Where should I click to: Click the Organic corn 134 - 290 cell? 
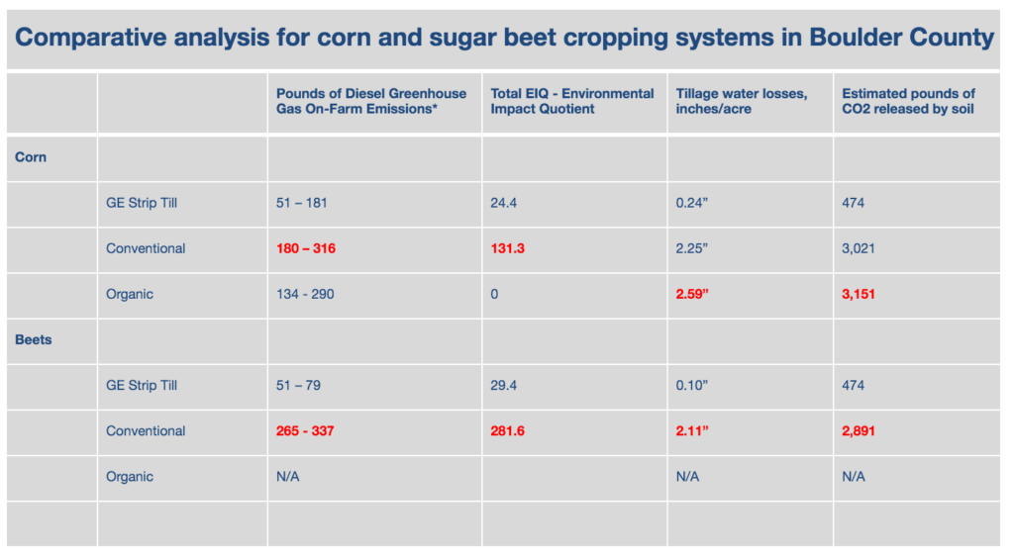305,295
